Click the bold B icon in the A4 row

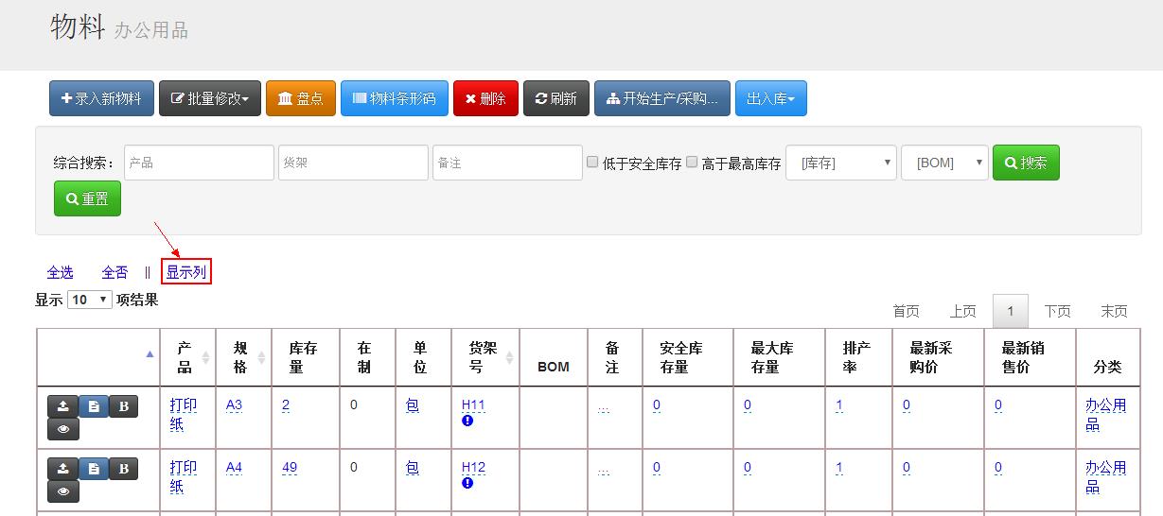pos(123,469)
